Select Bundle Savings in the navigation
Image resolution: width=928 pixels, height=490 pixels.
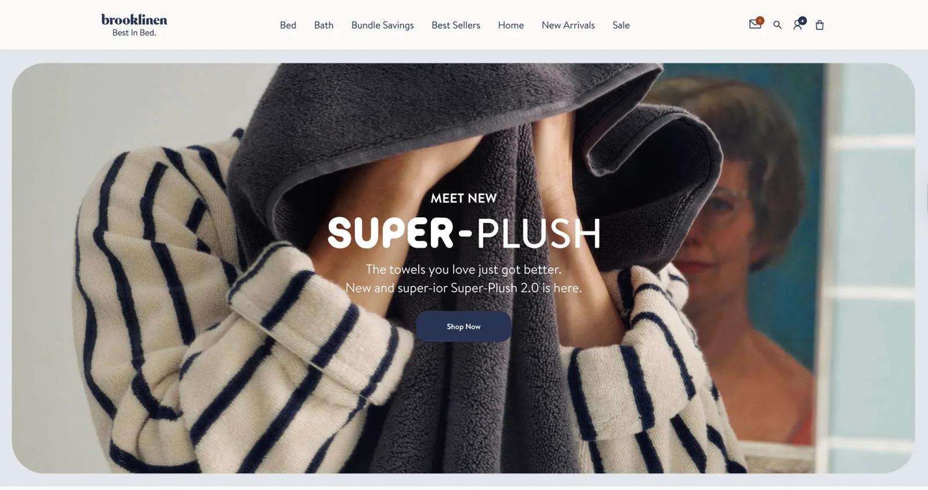point(382,25)
